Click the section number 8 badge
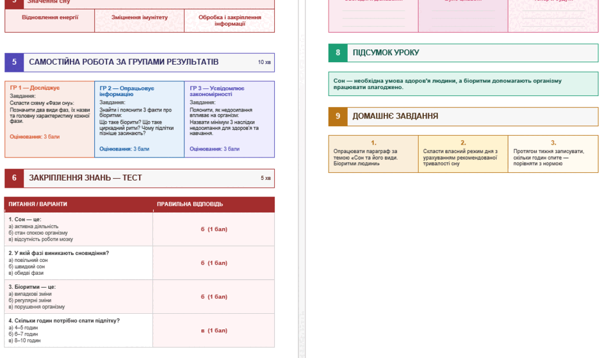The width and height of the screenshot is (602, 358). 338,53
